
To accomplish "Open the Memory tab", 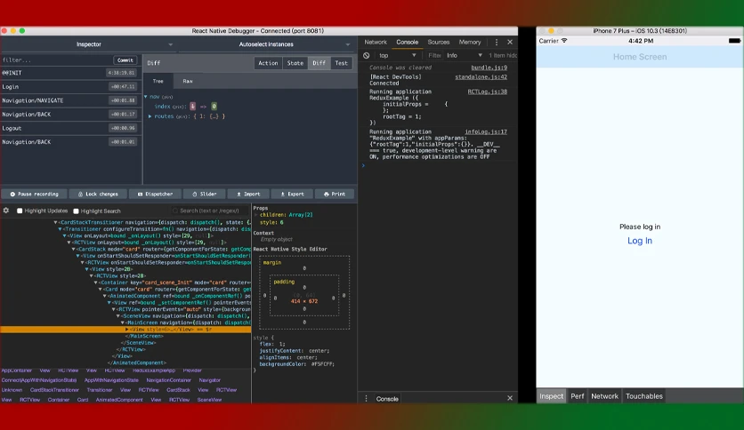I will [x=470, y=42].
